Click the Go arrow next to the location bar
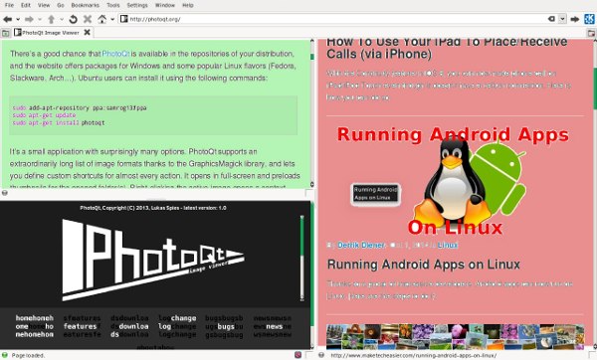 click(x=575, y=19)
